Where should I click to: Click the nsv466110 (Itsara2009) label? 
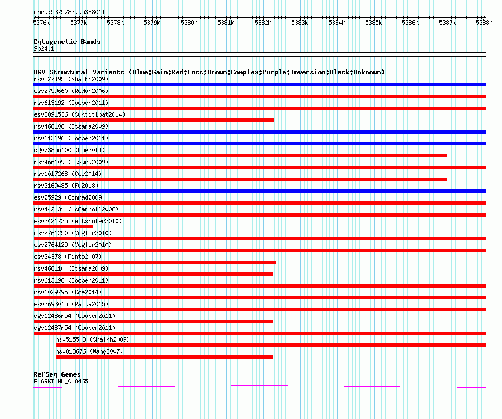coord(71,268)
